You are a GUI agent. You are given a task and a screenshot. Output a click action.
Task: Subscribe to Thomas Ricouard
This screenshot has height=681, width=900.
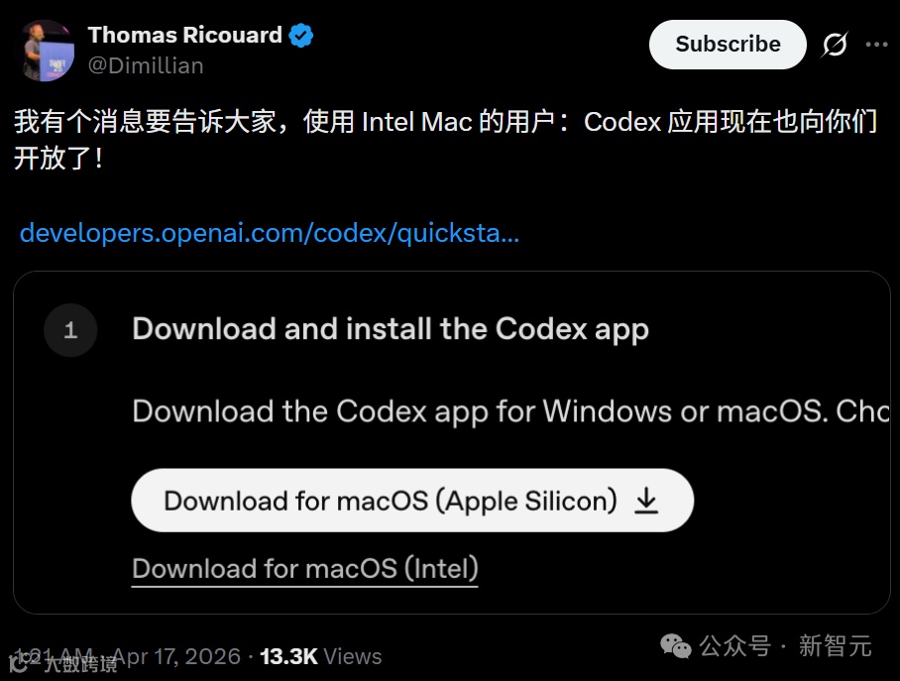pos(728,45)
